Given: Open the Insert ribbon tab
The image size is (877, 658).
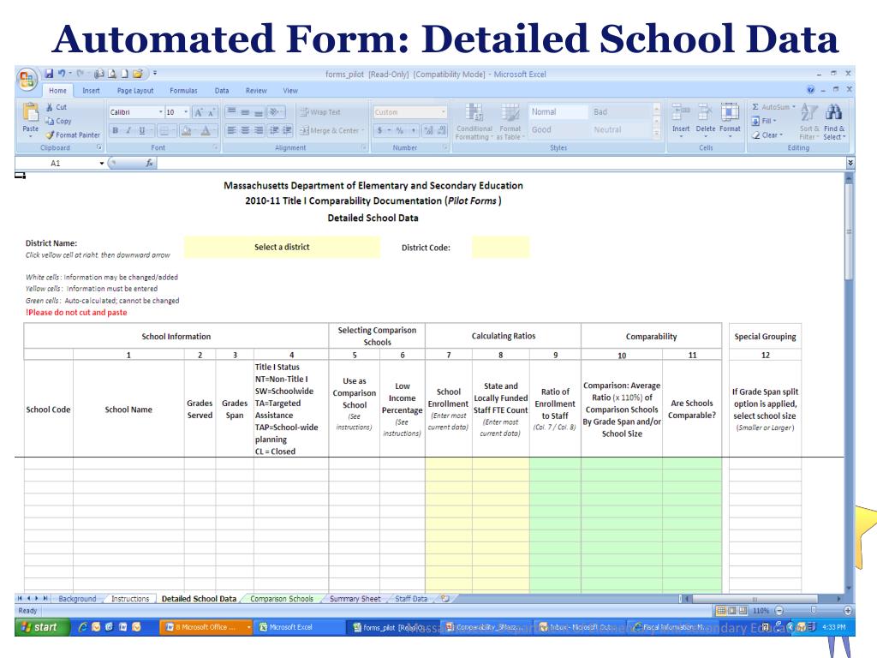Looking at the screenshot, I should 91,91.
